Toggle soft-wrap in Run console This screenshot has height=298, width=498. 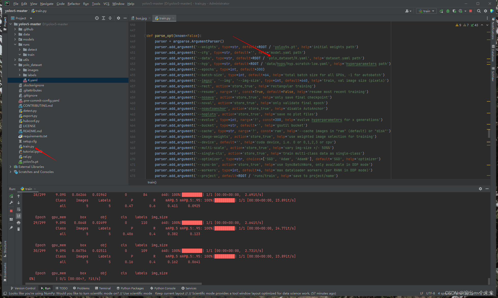click(19, 209)
